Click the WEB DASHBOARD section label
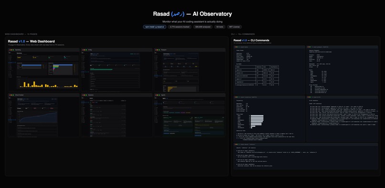The height and width of the screenshot is (188, 385). point(21,34)
